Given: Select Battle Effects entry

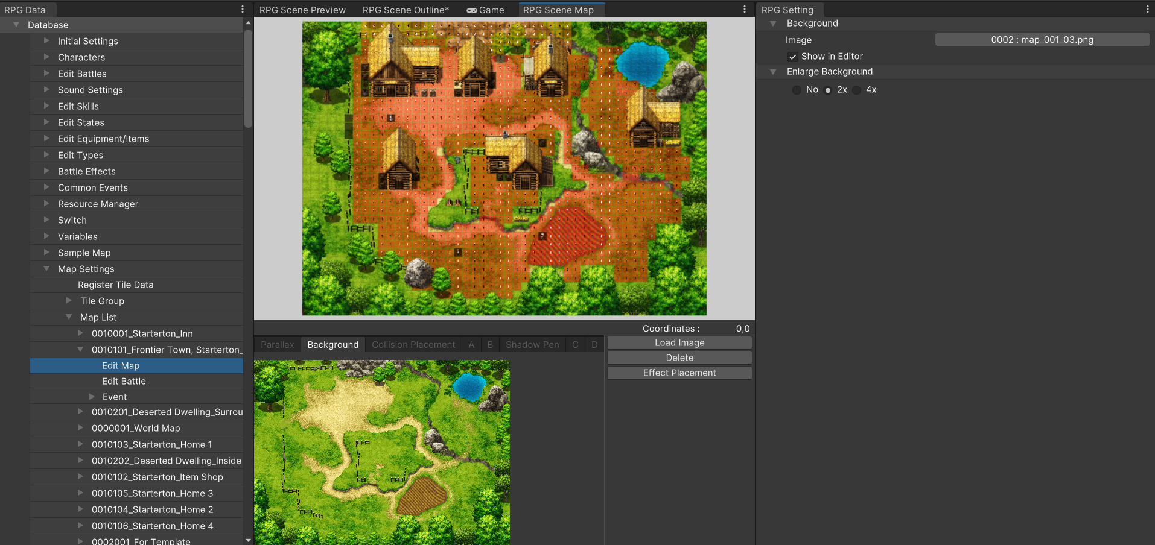Looking at the screenshot, I should 136,171.
